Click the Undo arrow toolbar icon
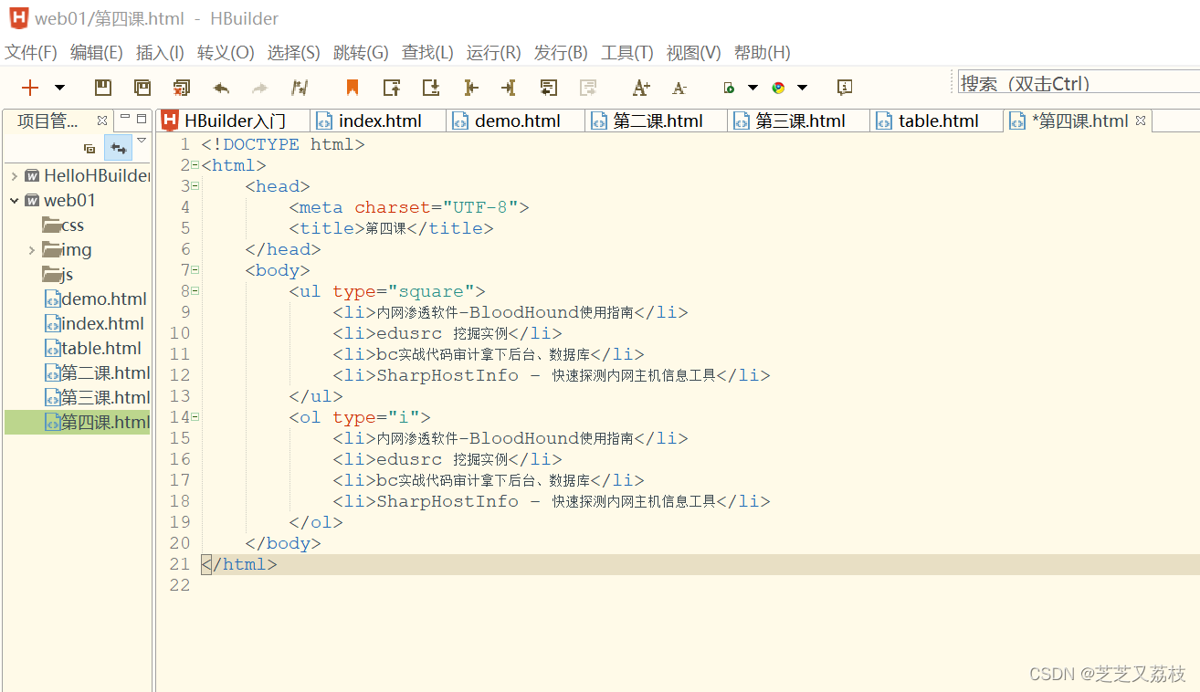Image resolution: width=1200 pixels, height=692 pixels. click(x=221, y=88)
